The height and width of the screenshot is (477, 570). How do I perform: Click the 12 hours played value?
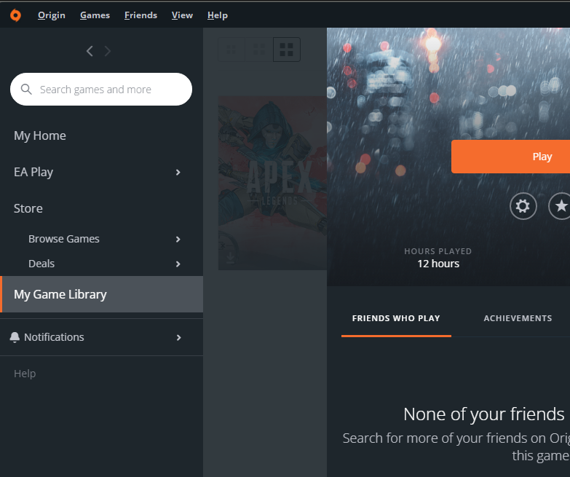click(438, 264)
